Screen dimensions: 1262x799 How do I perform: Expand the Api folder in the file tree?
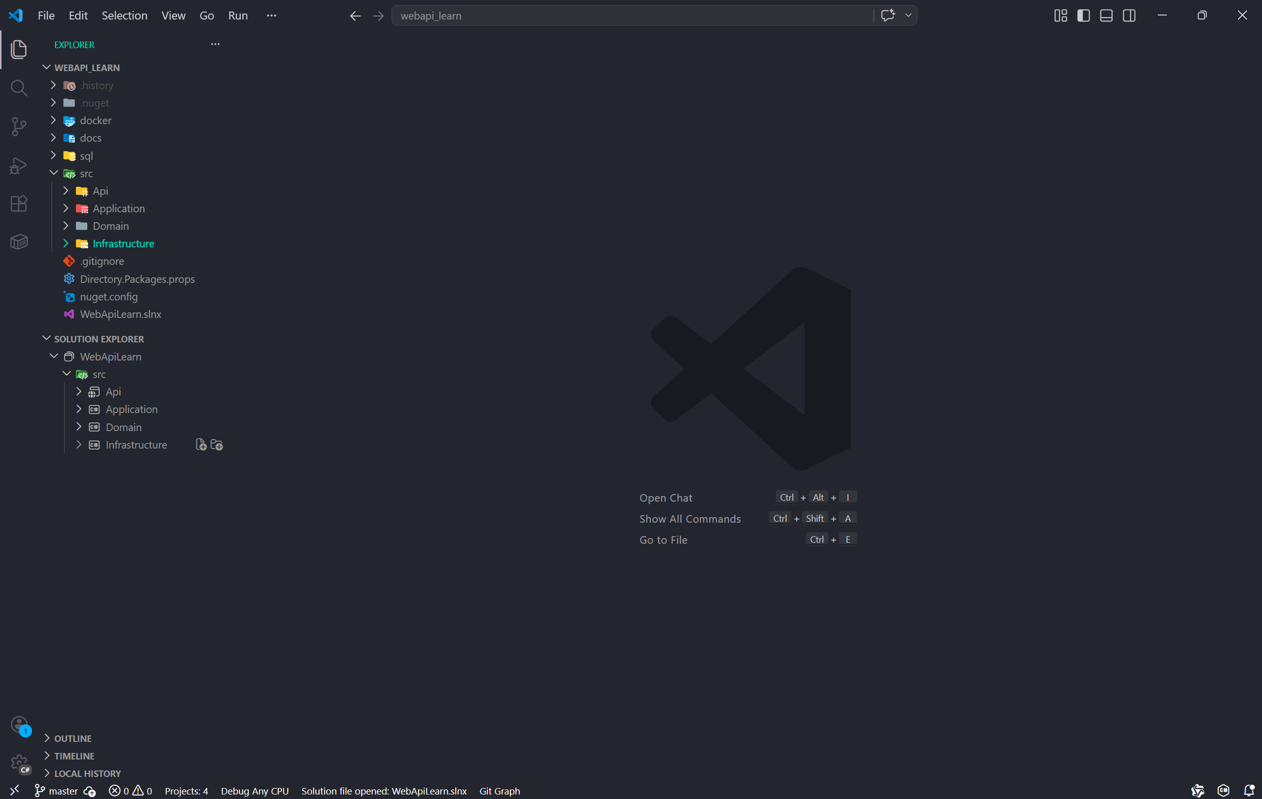[66, 191]
